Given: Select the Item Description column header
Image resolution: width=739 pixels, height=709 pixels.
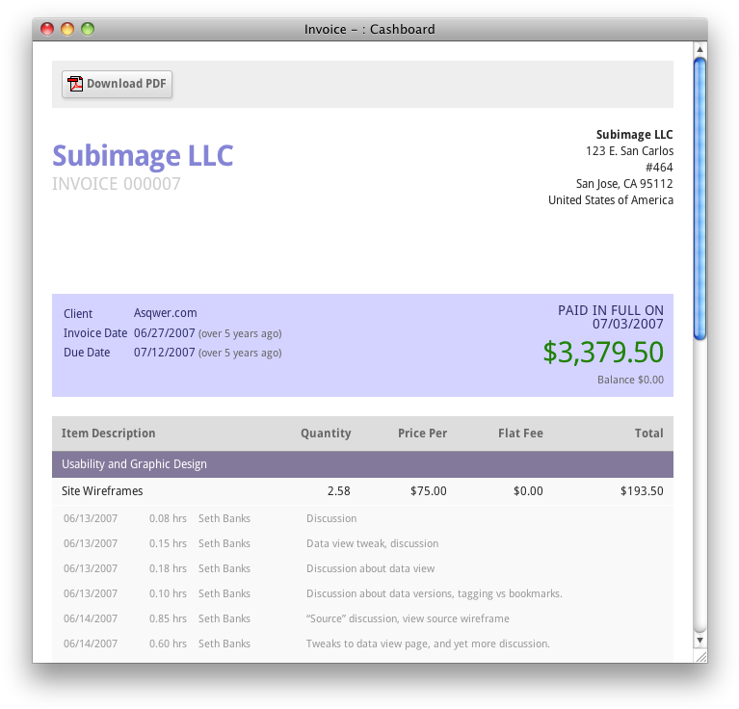Looking at the screenshot, I should [108, 433].
